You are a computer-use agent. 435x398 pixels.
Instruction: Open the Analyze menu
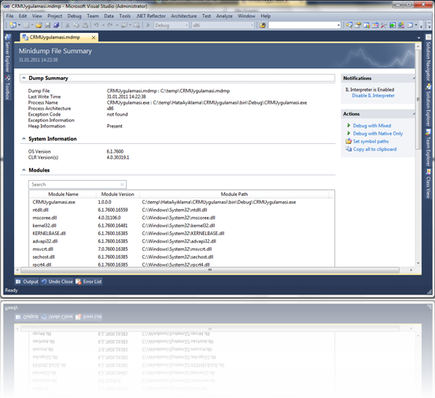[224, 16]
